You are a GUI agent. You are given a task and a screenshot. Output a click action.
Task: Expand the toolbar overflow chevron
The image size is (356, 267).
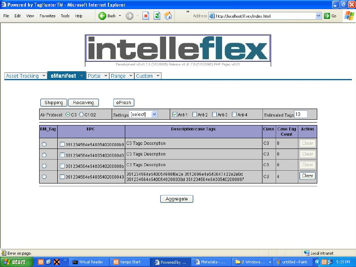pos(188,12)
